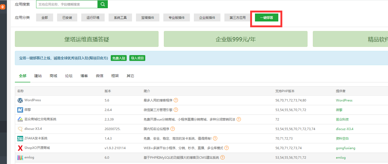
Task: Select the 全部 application category button
Action: pos(45,18)
